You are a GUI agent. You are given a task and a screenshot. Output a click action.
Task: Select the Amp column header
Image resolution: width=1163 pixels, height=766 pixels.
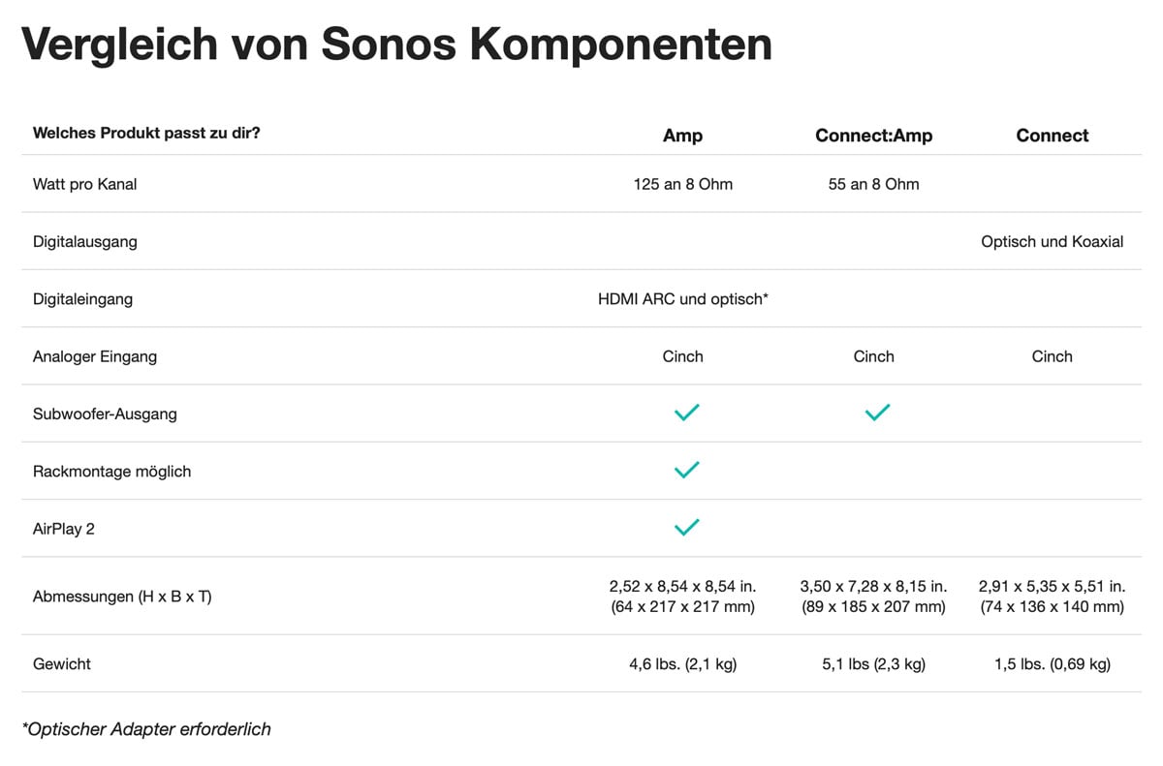tap(682, 136)
